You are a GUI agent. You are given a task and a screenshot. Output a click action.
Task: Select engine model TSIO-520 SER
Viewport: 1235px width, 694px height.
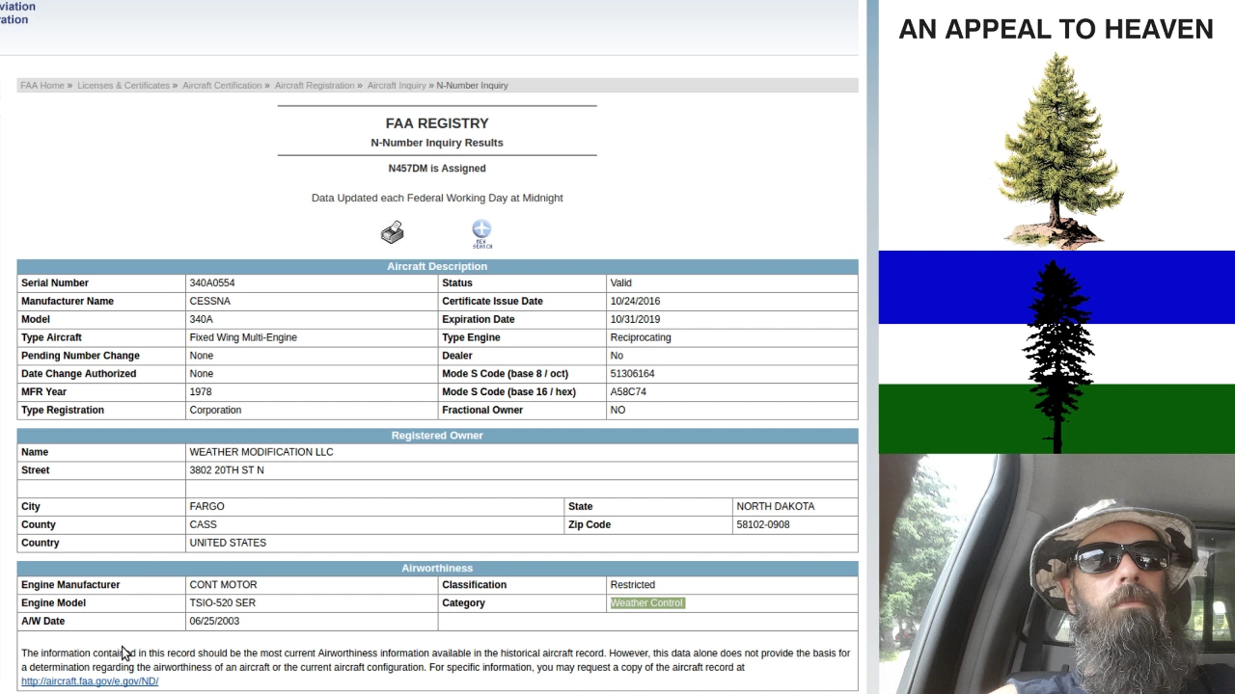point(222,603)
